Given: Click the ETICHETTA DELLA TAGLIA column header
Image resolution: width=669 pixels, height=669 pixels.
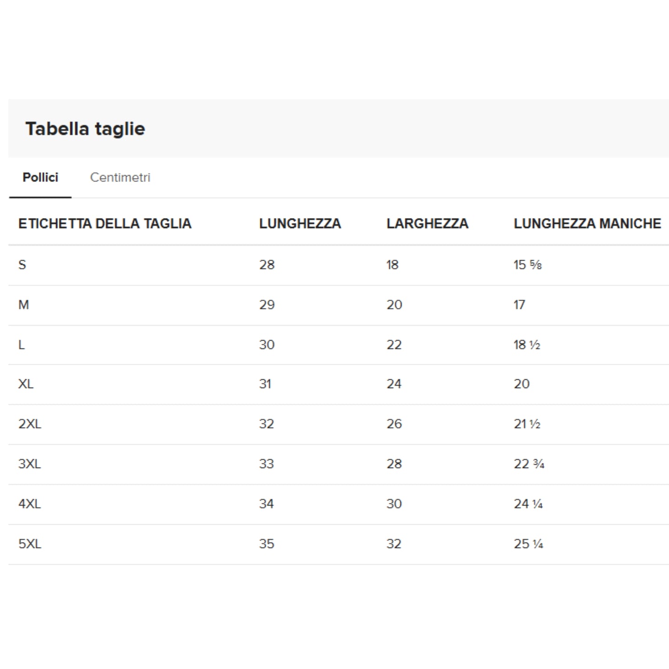Looking at the screenshot, I should click(x=105, y=224).
